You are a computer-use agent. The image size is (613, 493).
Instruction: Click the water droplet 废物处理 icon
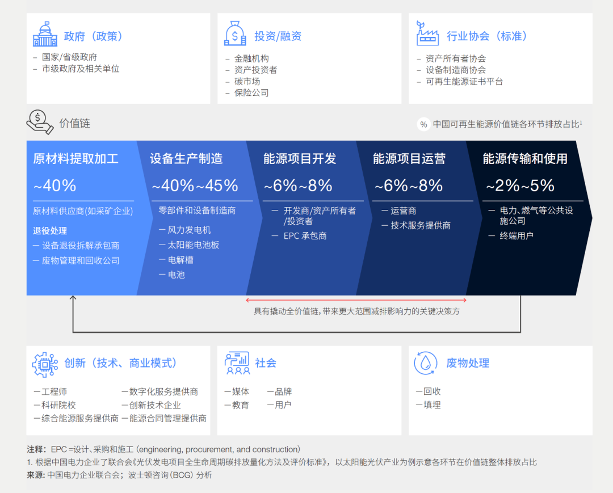tap(426, 363)
